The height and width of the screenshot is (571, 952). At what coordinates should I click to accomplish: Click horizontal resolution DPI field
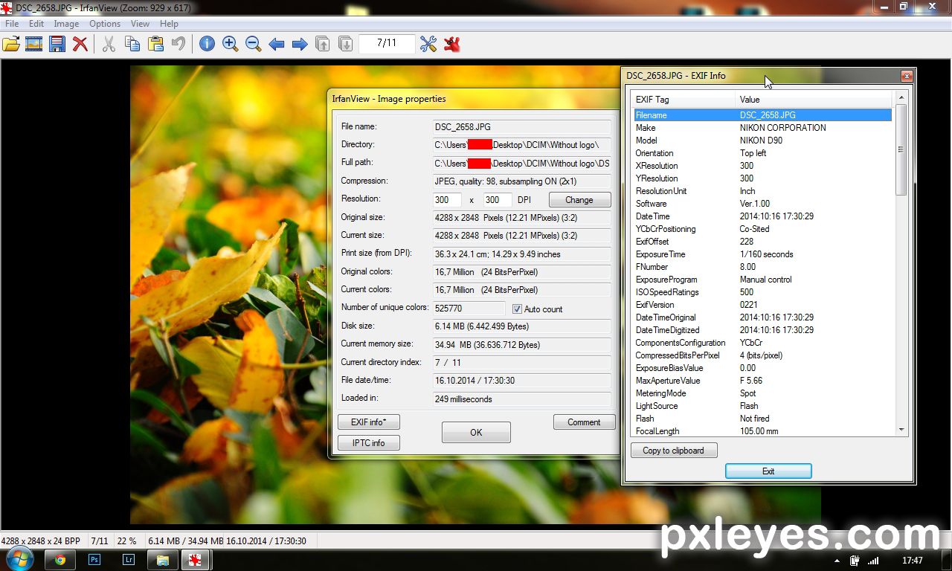[x=448, y=200]
